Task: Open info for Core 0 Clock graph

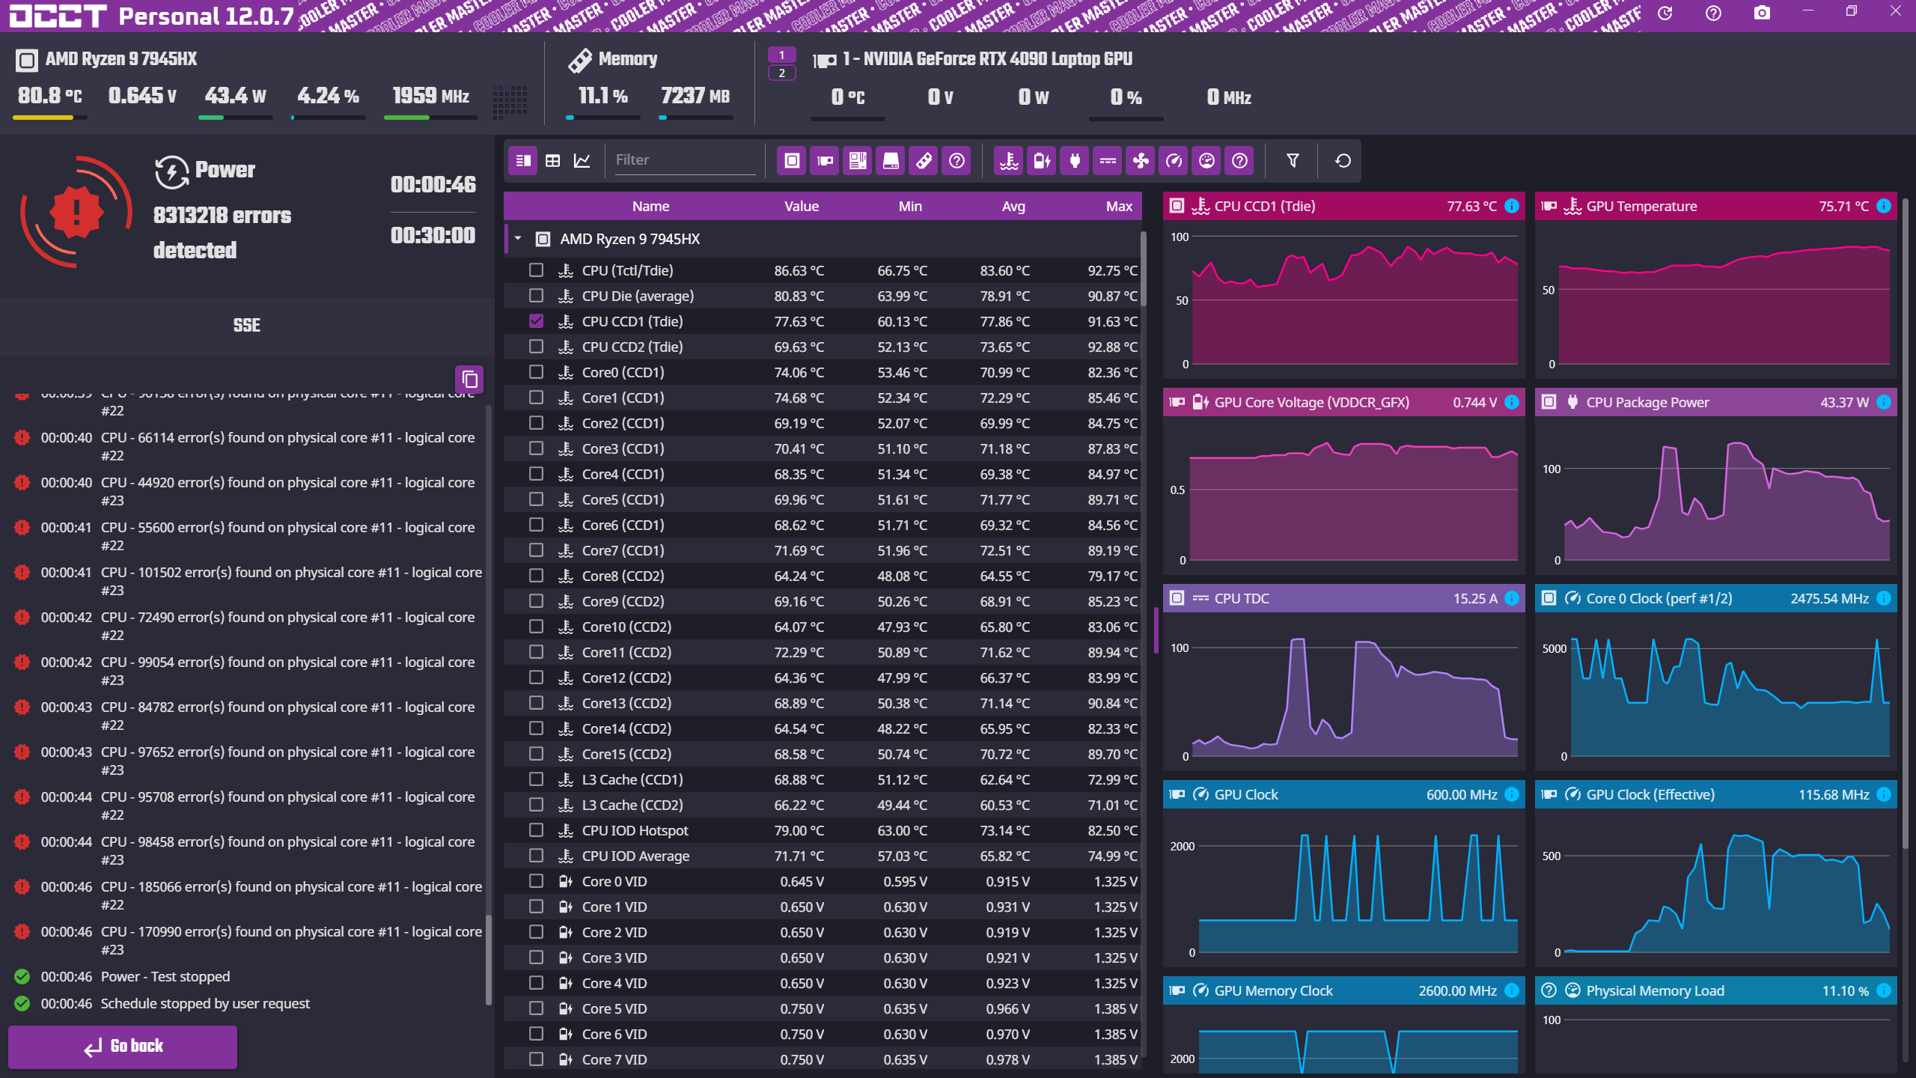Action: pyautogui.click(x=1884, y=598)
